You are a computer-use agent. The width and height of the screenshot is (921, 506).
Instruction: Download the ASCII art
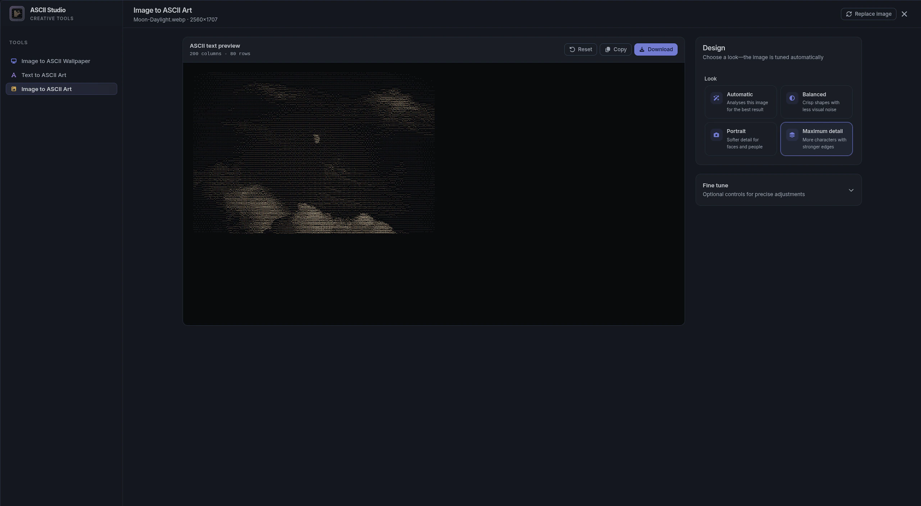655,49
